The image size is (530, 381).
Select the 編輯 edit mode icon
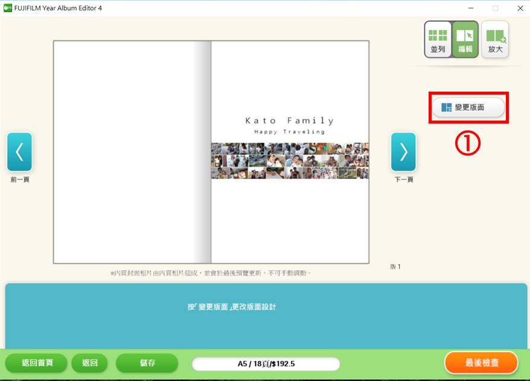pyautogui.click(x=465, y=39)
